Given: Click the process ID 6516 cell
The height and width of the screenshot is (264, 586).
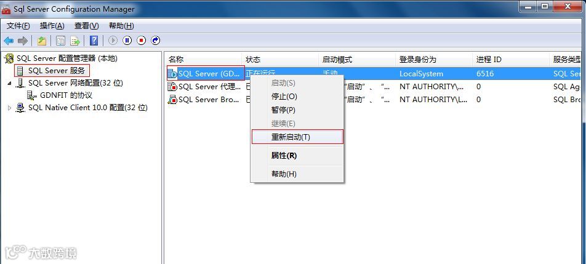Looking at the screenshot, I should click(x=485, y=74).
